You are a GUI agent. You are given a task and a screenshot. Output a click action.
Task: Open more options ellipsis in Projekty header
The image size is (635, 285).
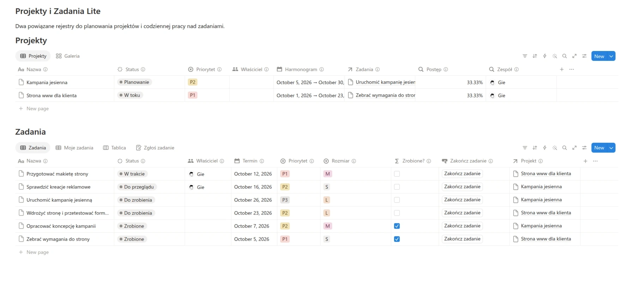(571, 69)
